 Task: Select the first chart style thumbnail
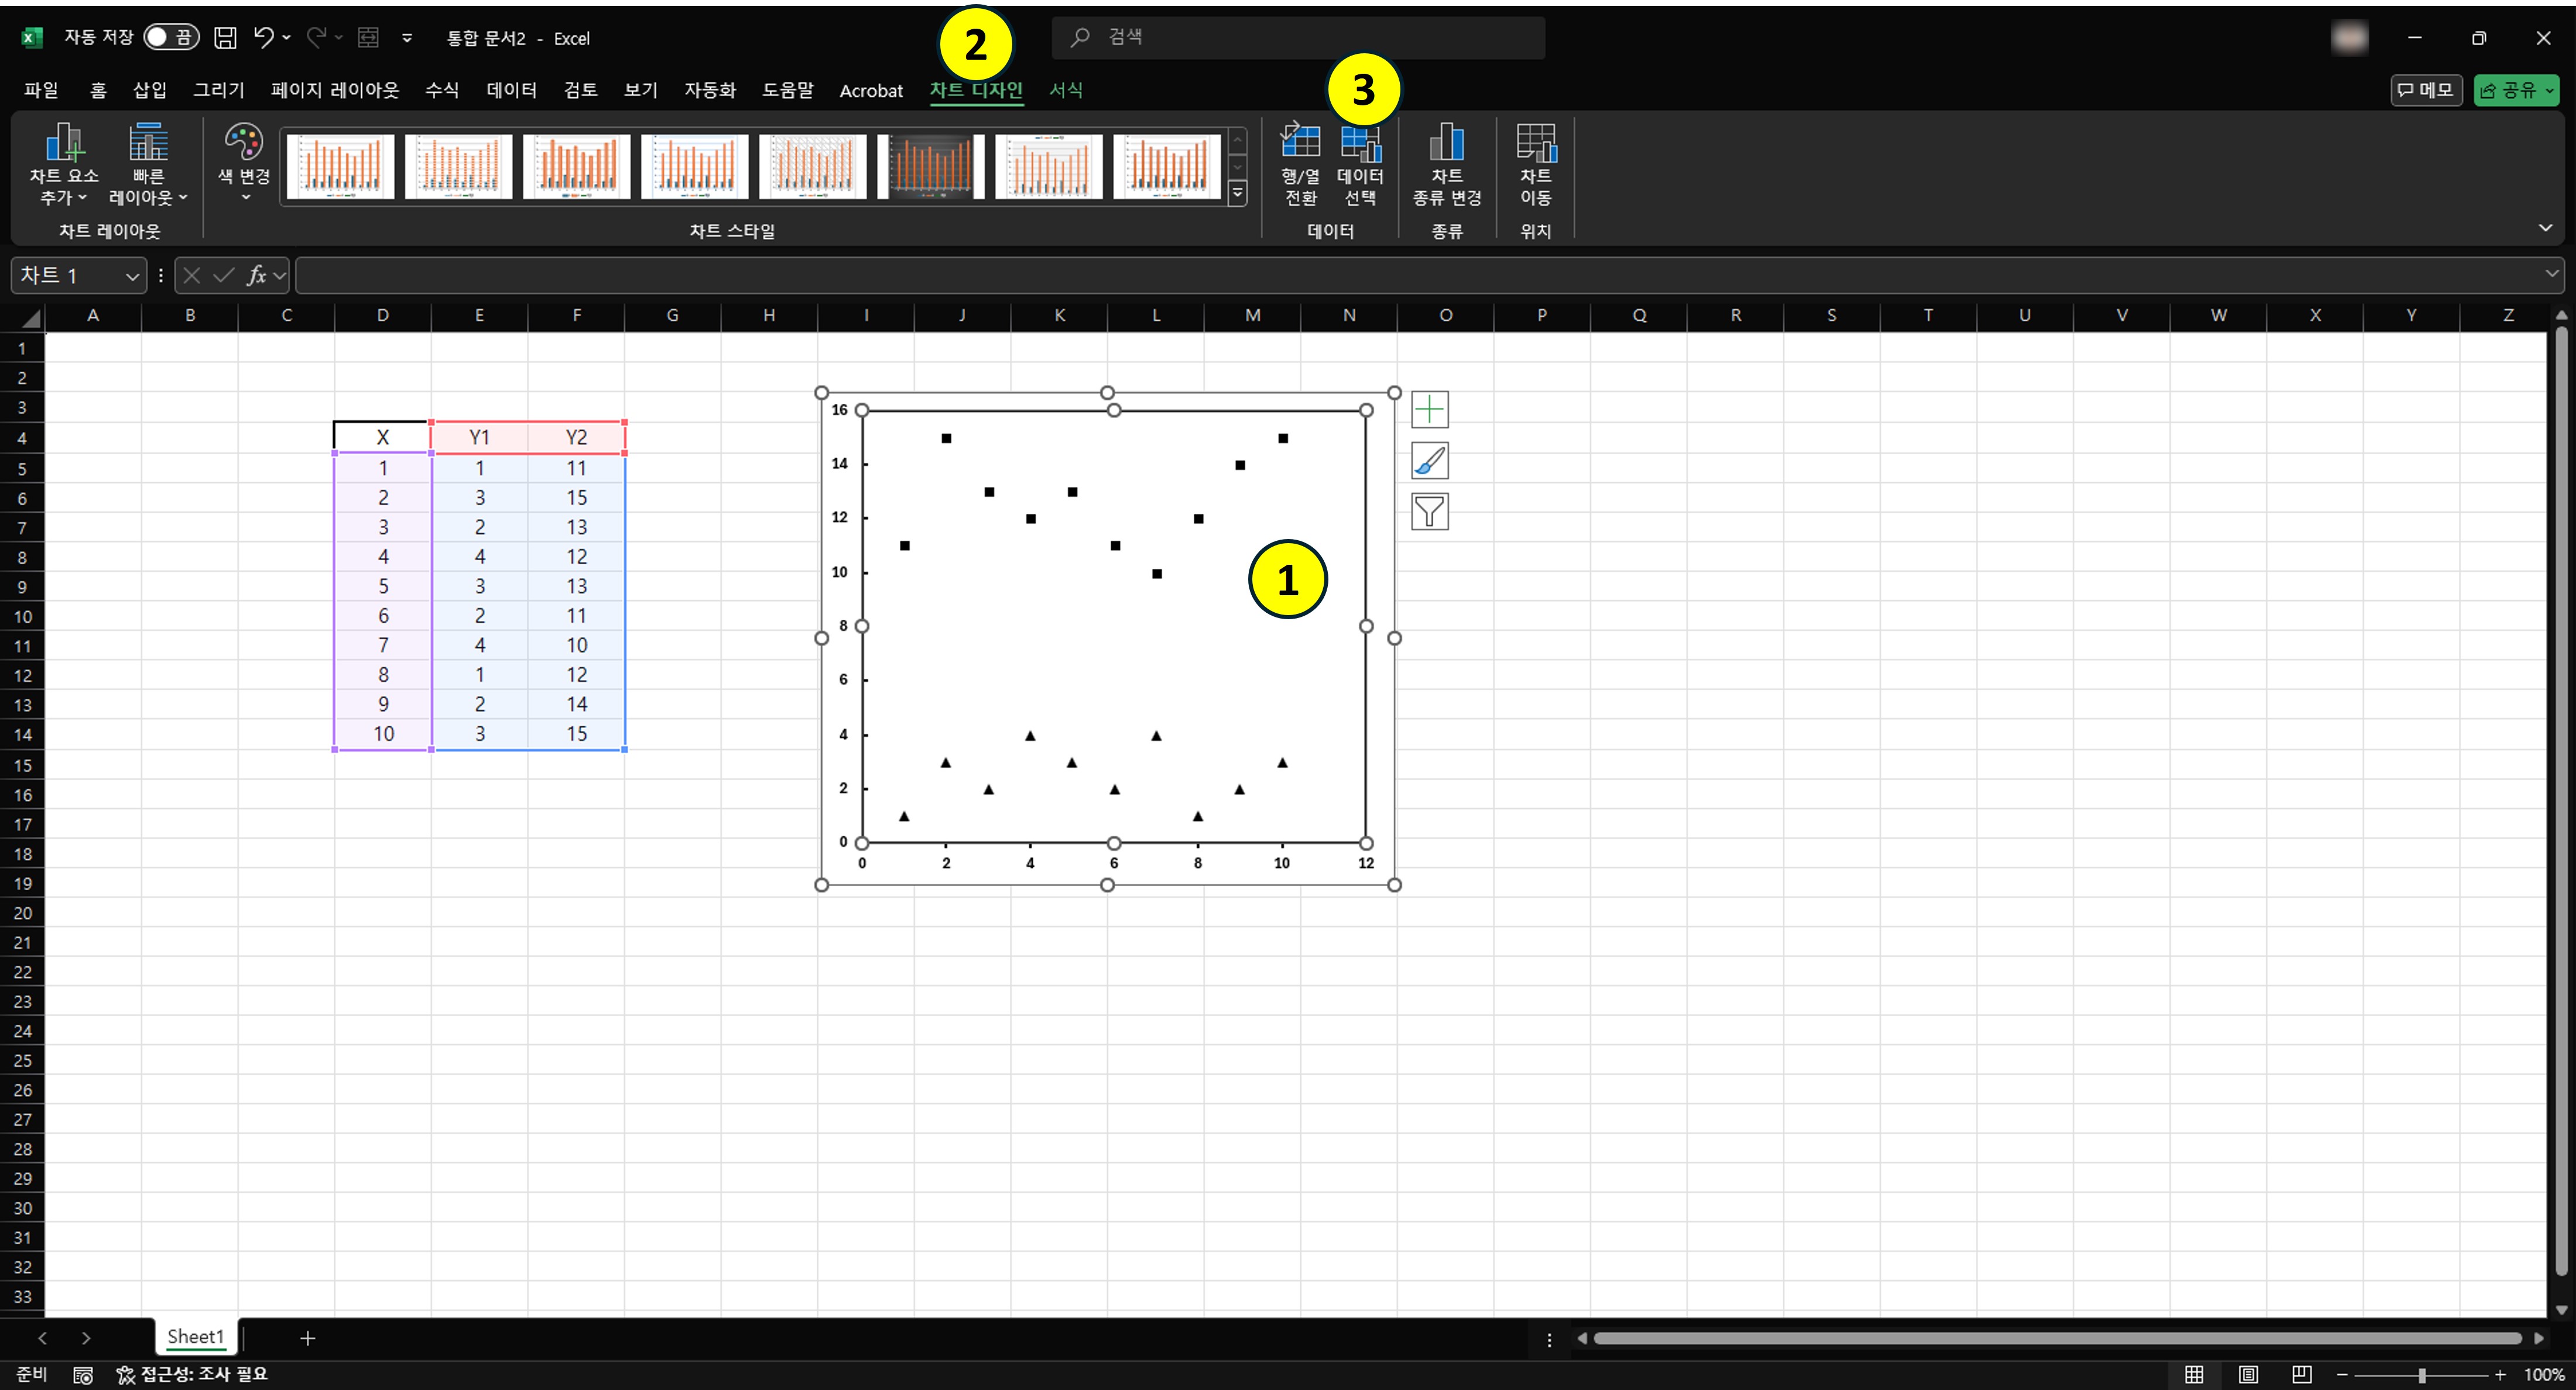(x=340, y=166)
